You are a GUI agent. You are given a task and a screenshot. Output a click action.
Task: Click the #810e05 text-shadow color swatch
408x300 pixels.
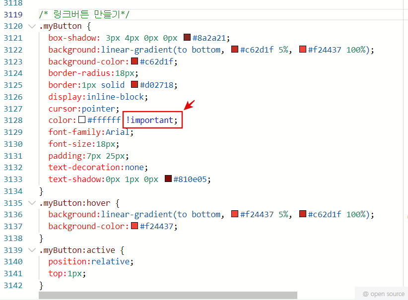click(168, 179)
